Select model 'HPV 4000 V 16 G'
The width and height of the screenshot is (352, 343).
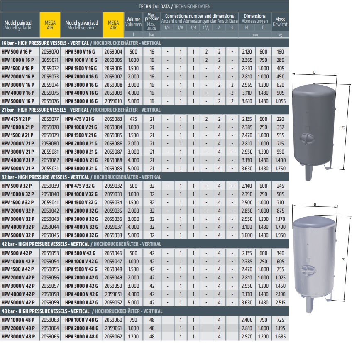tap(81, 93)
